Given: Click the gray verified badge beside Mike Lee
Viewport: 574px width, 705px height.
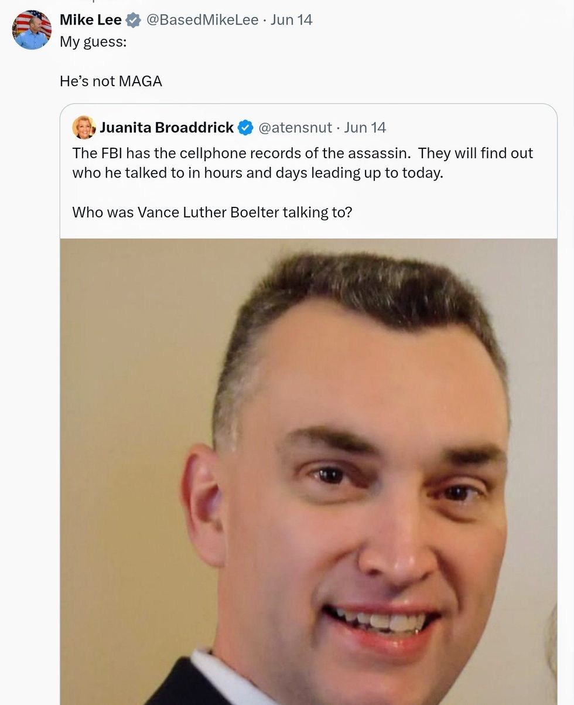Looking at the screenshot, I should coord(134,20).
